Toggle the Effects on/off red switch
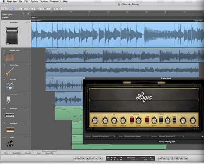The height and width of the screenshot is (164, 204). coord(147,120)
